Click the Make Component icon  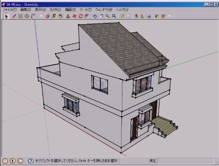(41, 16)
